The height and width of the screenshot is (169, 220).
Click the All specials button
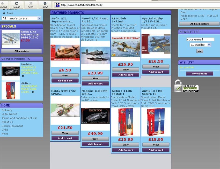tap(21, 51)
